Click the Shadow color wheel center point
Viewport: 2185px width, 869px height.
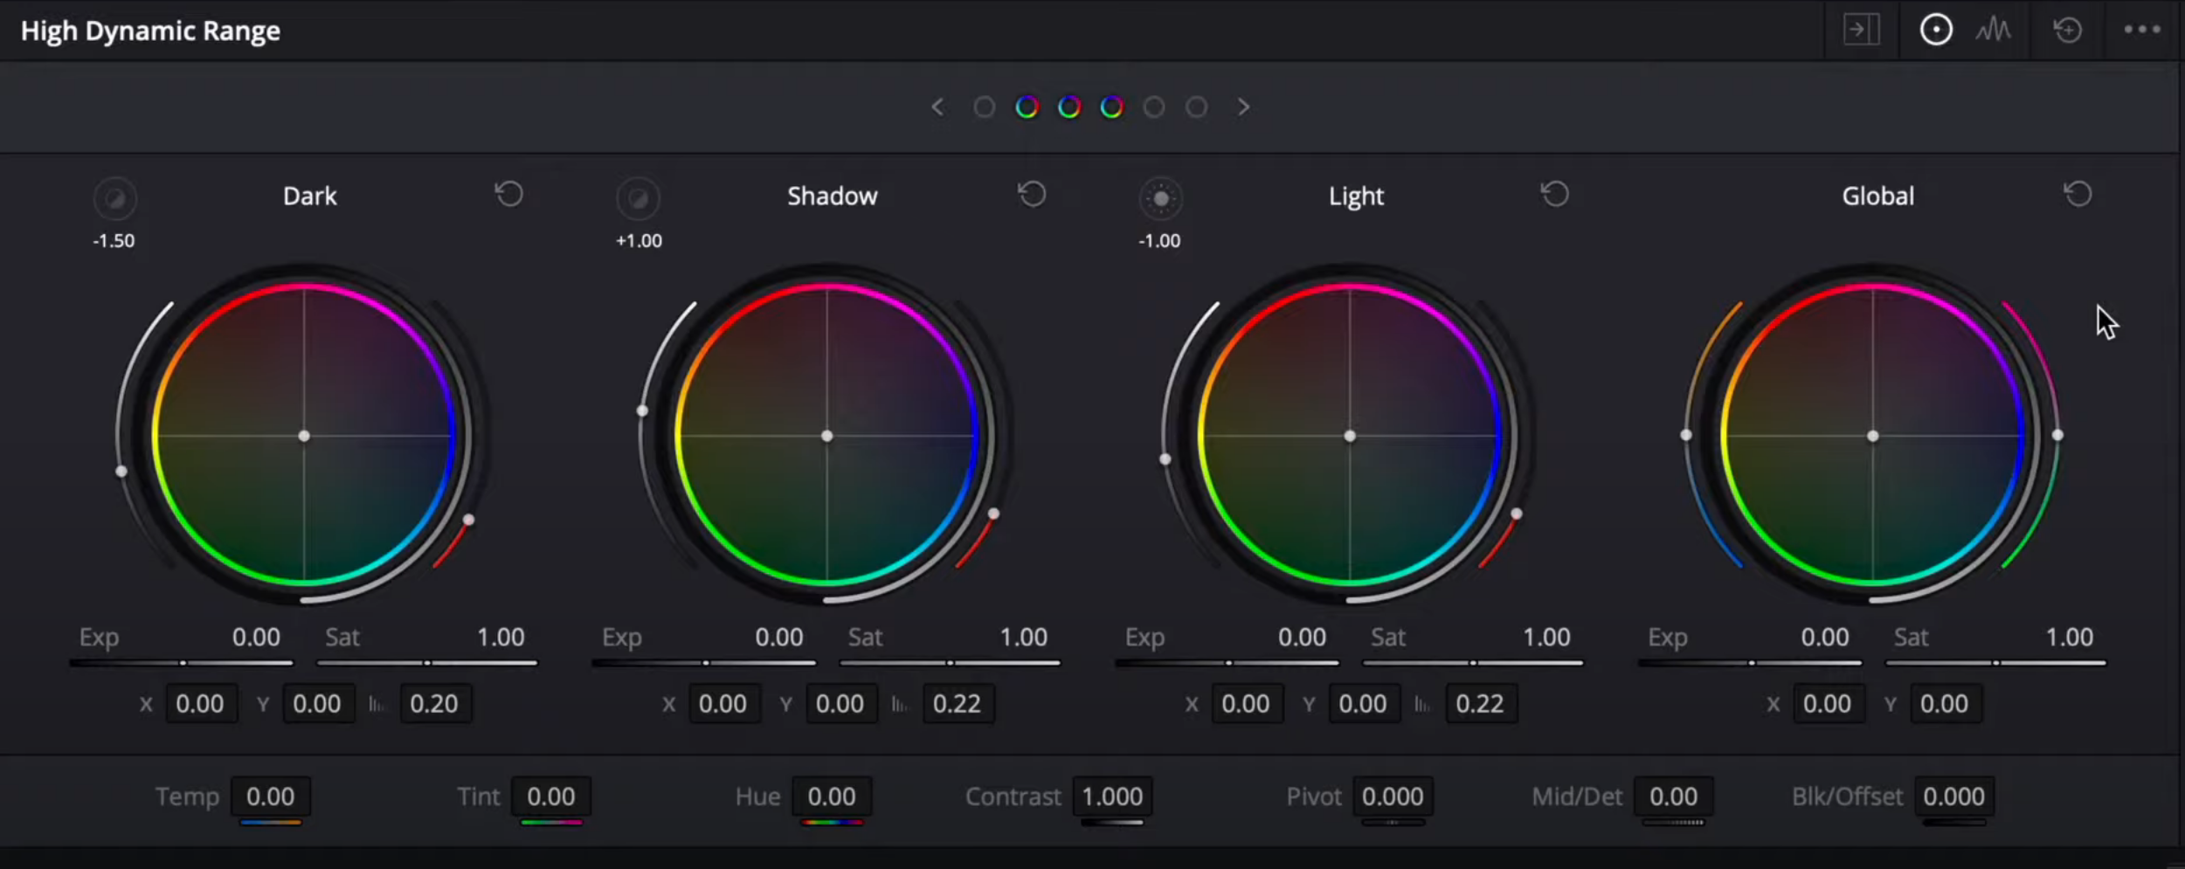pyautogui.click(x=826, y=436)
